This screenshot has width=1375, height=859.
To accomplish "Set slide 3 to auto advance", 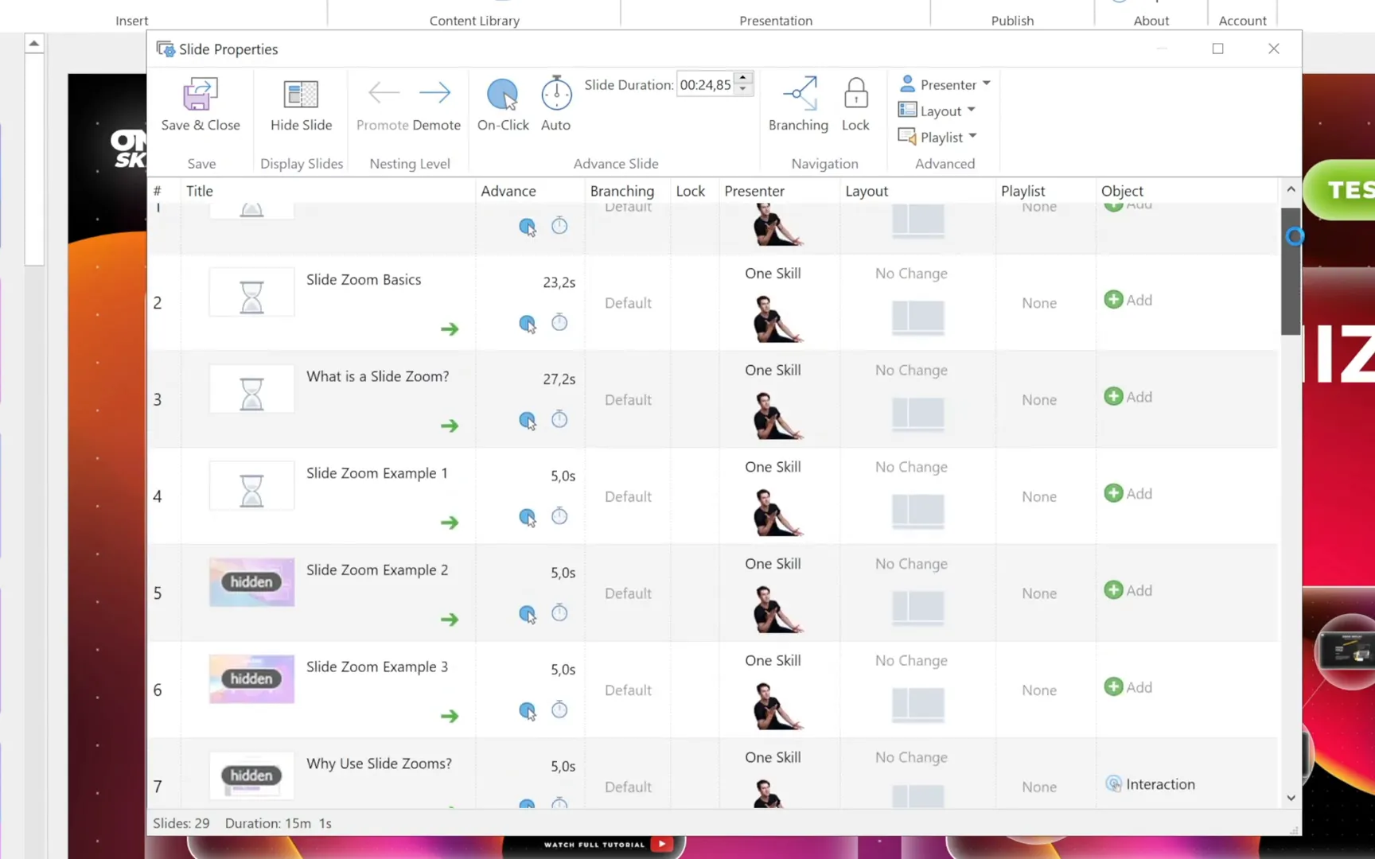I will (x=559, y=419).
